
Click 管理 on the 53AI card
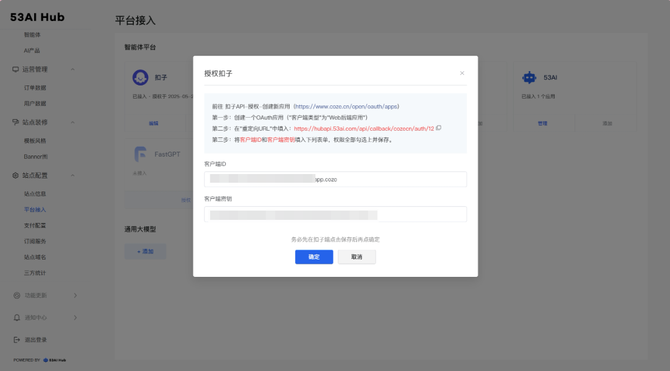pyautogui.click(x=543, y=123)
